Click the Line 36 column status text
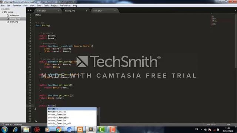Viewport: 237px width, 133px height. 14,125
